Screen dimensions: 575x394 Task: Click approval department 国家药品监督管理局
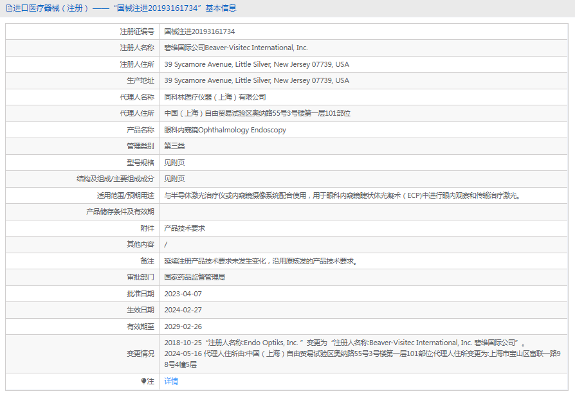194,277
